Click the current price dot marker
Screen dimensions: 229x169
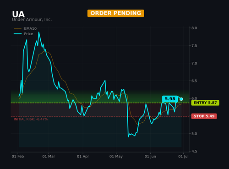pyautogui.click(x=181, y=99)
